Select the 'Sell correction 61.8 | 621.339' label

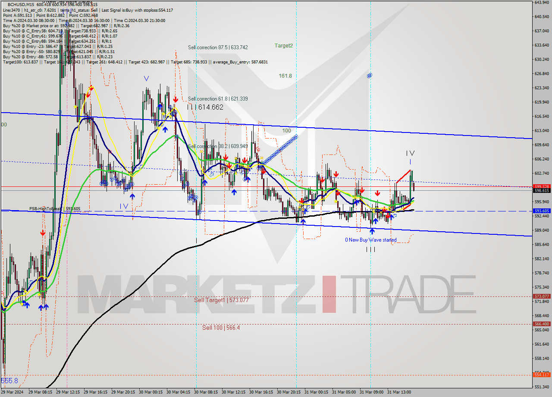(x=218, y=99)
